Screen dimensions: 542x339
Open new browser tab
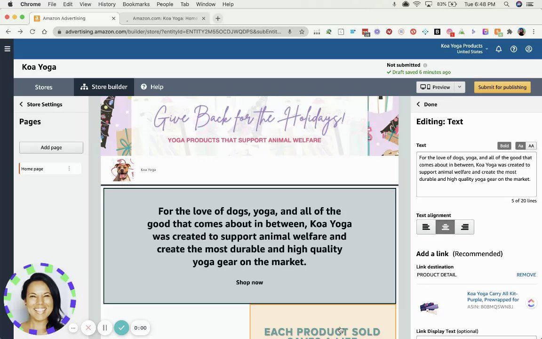(x=218, y=18)
